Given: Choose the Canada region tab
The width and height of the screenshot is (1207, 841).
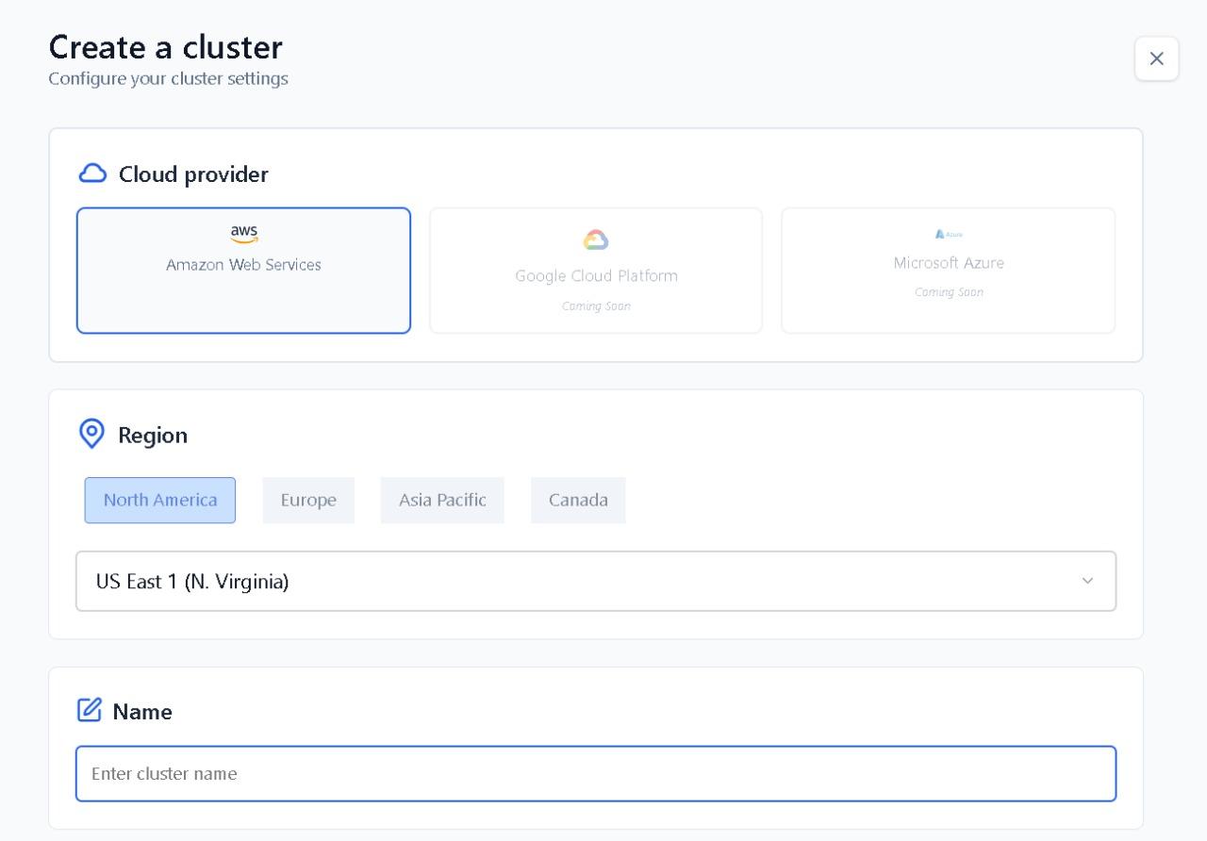Looking at the screenshot, I should (x=578, y=500).
